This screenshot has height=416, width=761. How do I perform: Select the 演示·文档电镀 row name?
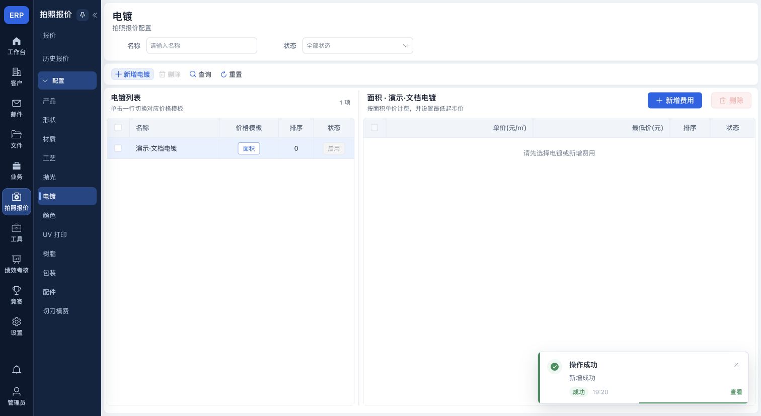[157, 148]
